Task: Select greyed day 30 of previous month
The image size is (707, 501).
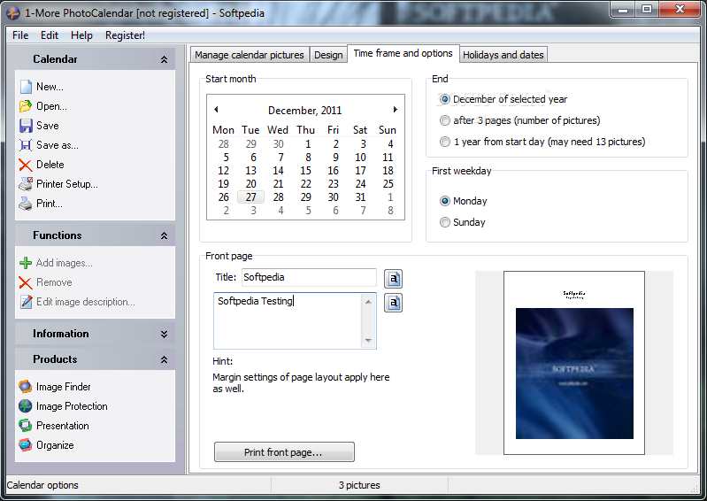Action: [x=278, y=144]
